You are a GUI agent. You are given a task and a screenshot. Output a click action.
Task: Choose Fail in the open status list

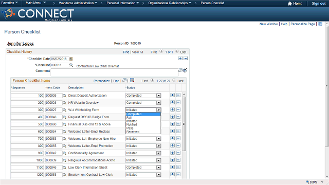point(143,118)
